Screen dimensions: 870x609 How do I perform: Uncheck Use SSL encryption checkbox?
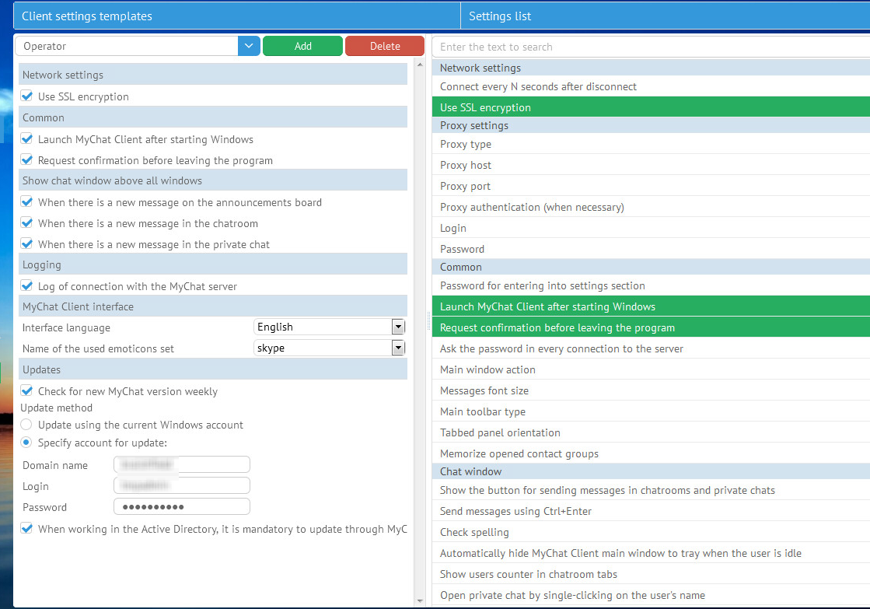(27, 96)
